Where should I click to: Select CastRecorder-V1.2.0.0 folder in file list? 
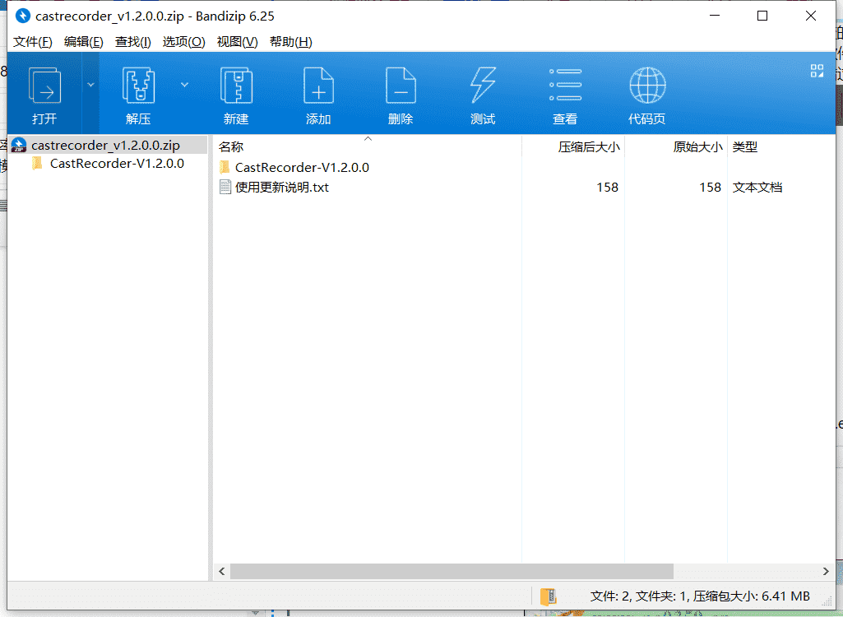[x=302, y=167]
